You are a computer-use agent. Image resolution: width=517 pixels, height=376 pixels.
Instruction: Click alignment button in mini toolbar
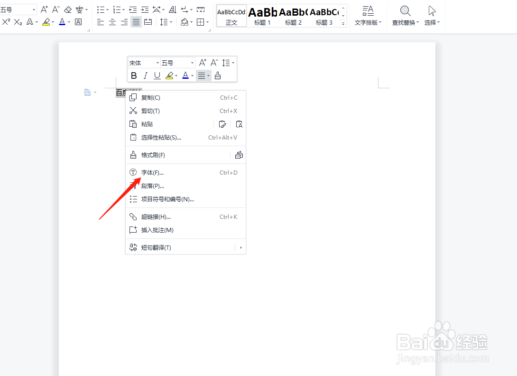pos(203,76)
